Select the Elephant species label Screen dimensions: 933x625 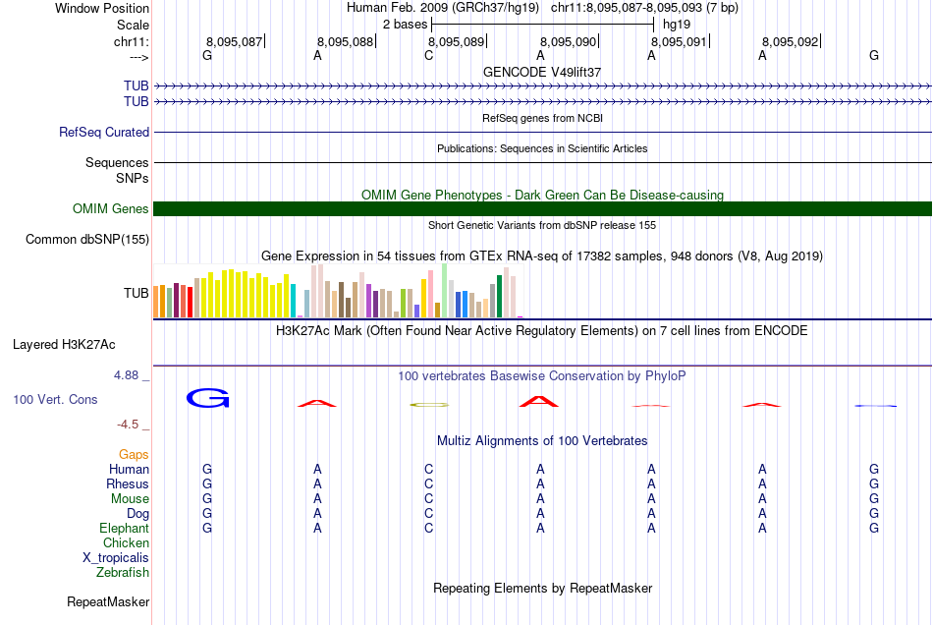coord(124,528)
